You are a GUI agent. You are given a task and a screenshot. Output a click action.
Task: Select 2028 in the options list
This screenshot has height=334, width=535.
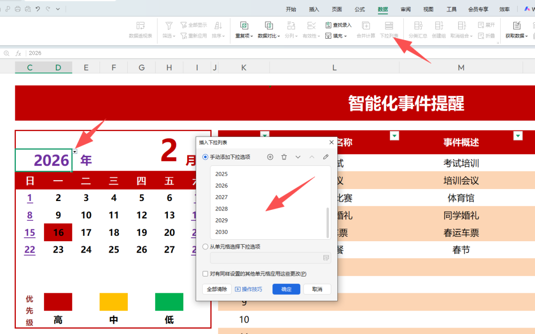[221, 209]
